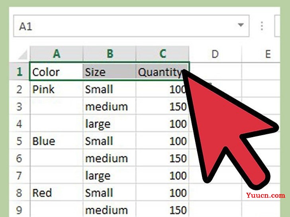The width and height of the screenshot is (290, 217).
Task: Select column A header
Action: click(x=57, y=54)
